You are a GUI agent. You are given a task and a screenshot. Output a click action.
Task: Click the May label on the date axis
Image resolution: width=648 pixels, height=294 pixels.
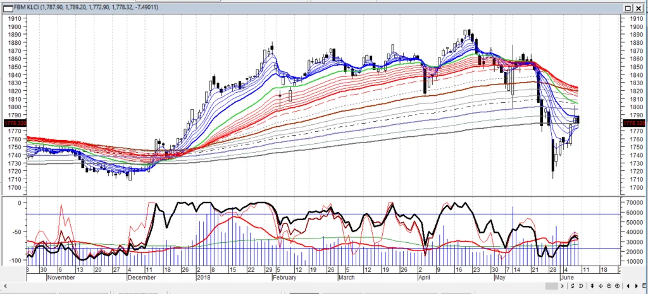coord(500,278)
